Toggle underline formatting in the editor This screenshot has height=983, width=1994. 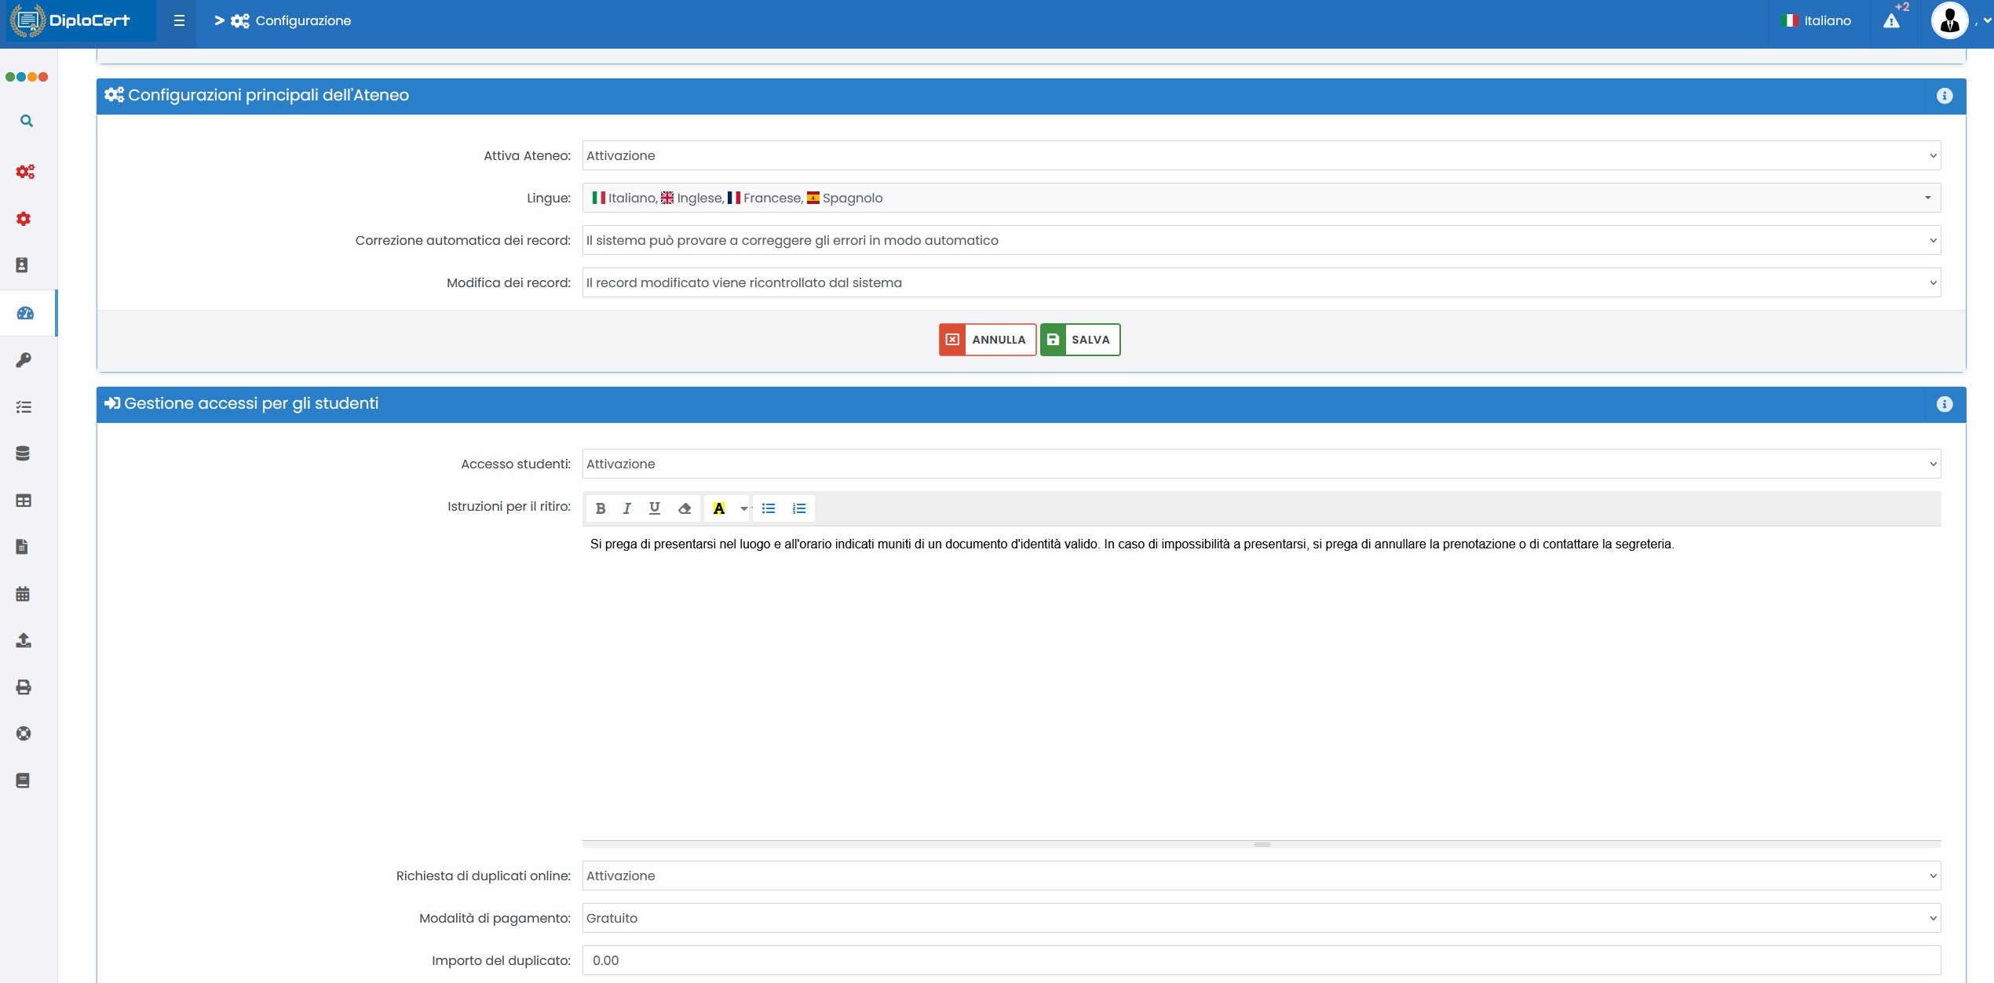click(x=654, y=508)
